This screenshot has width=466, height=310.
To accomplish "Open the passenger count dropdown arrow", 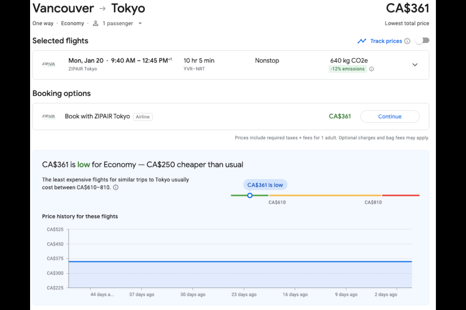I will click(x=140, y=23).
